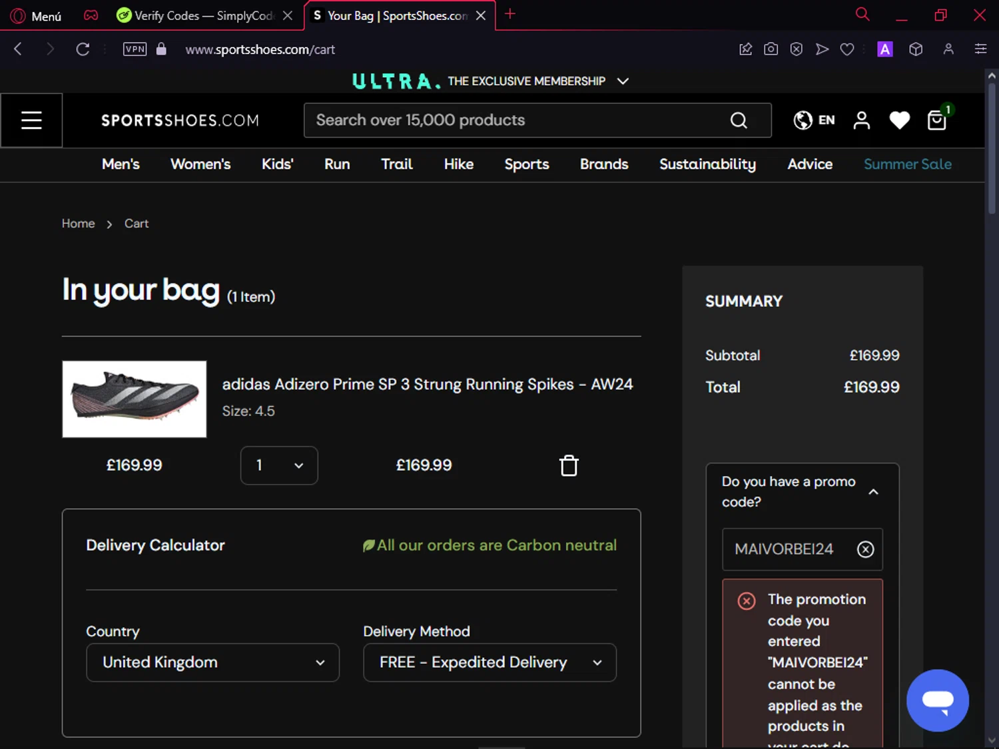Open the shopping bag icon with badge
999x749 pixels.
[x=938, y=120]
